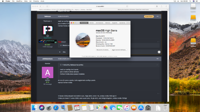This screenshot has width=200, height=112.
Task: Open Launchpad rocket icon in Dock
Action: point(49,108)
